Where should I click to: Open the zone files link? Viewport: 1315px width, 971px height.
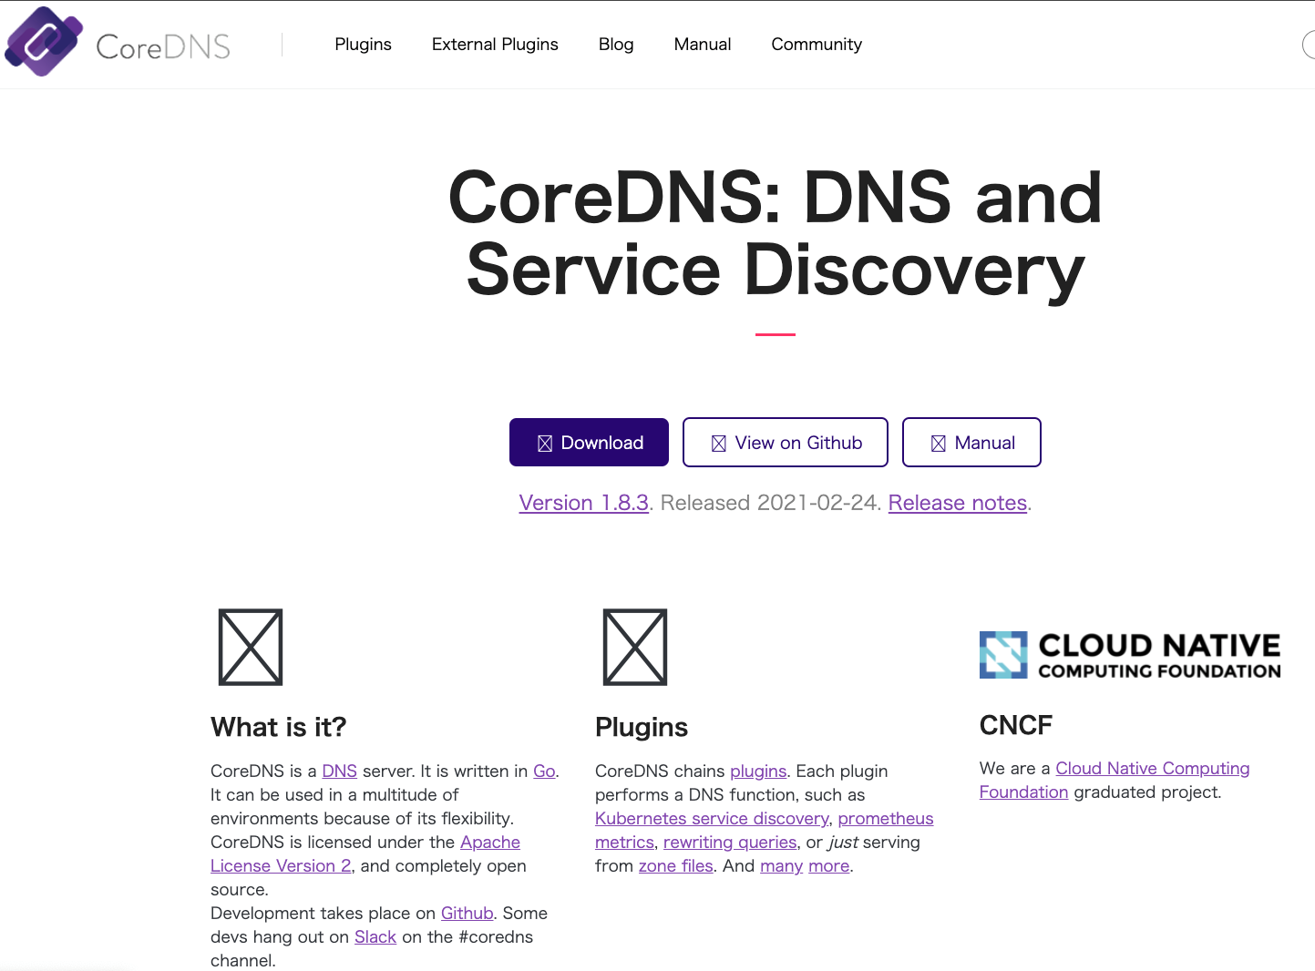(x=675, y=865)
